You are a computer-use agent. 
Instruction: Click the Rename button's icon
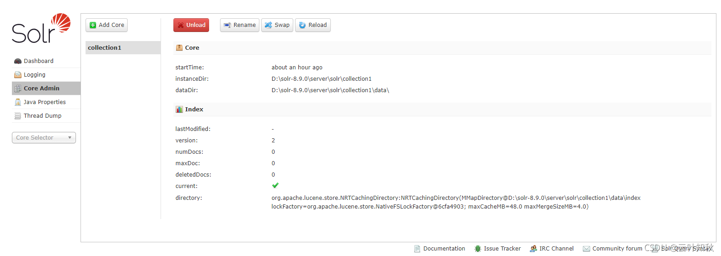point(227,25)
